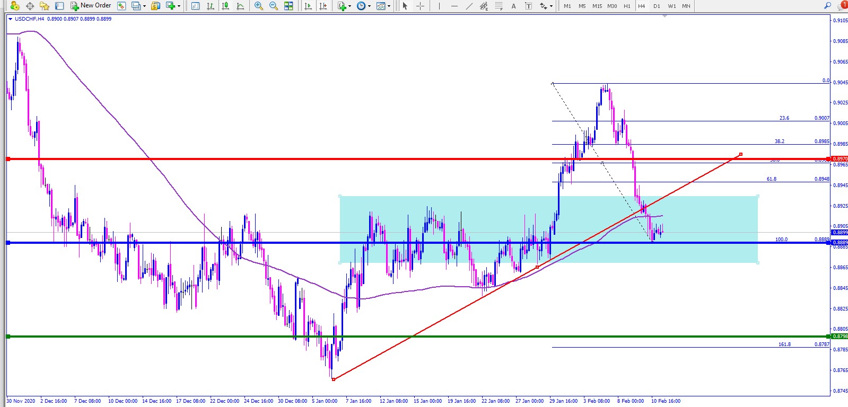Click the new chart green-plus icon
The width and height of the screenshot is (848, 407).
pyautogui.click(x=170, y=6)
